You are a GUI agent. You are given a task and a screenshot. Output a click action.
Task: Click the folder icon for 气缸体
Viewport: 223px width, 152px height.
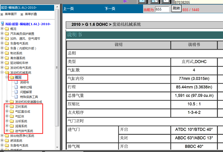(x=12, y=116)
